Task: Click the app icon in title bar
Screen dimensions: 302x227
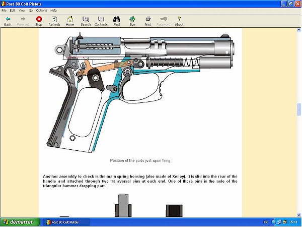Action: point(3,4)
